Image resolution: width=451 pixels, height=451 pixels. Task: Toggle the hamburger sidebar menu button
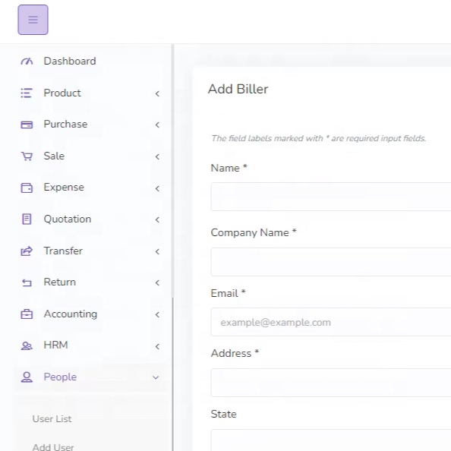33,20
